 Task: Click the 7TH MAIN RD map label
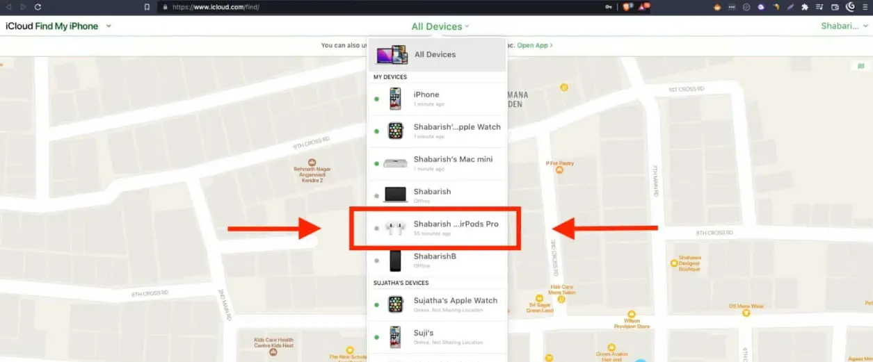656,179
